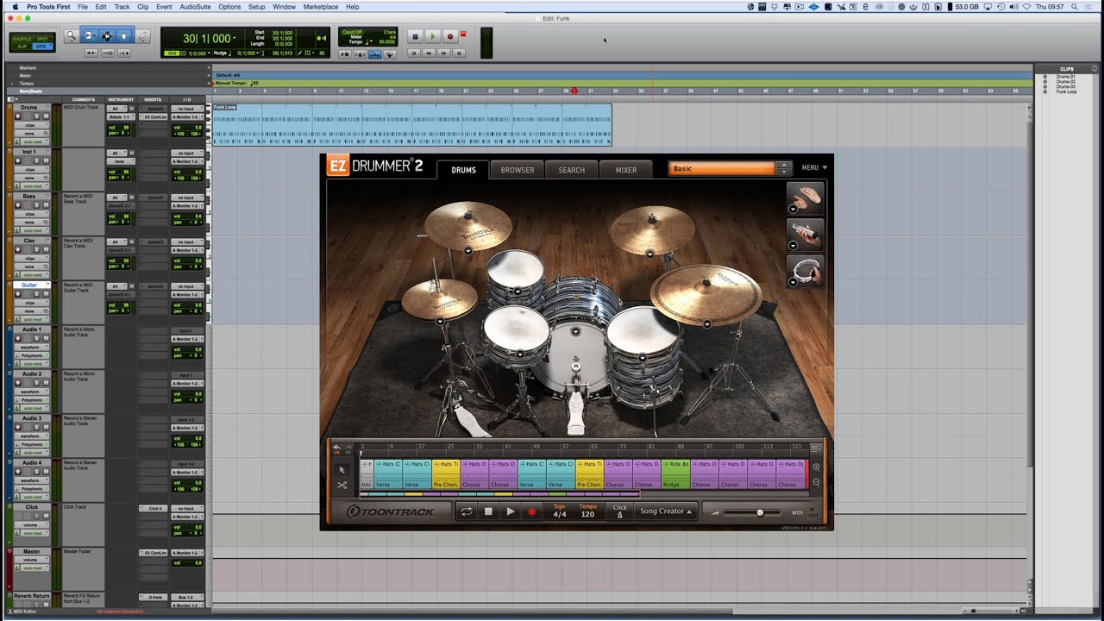
Task: Record-enable the Guitar track
Action: 18,294
